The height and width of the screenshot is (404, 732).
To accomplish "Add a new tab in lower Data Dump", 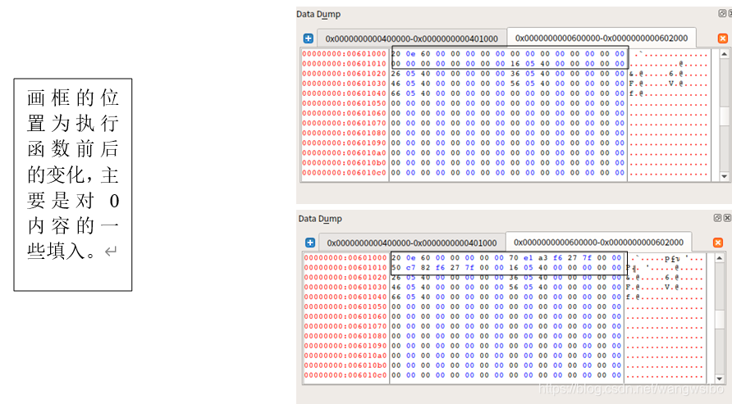I will [x=310, y=243].
